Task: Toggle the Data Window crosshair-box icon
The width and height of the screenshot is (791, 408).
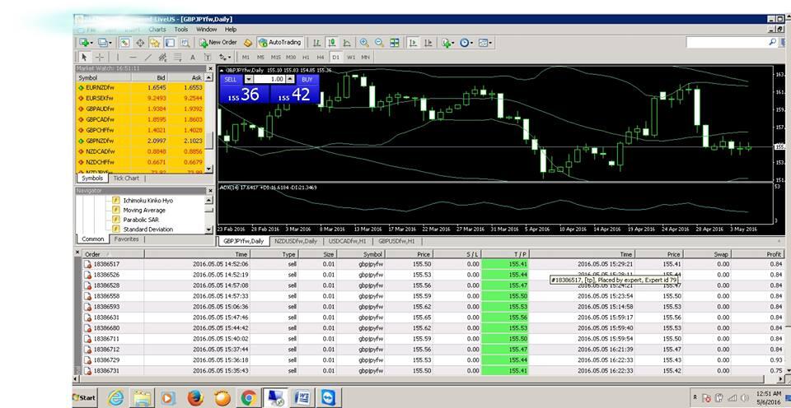Action: pyautogui.click(x=140, y=43)
